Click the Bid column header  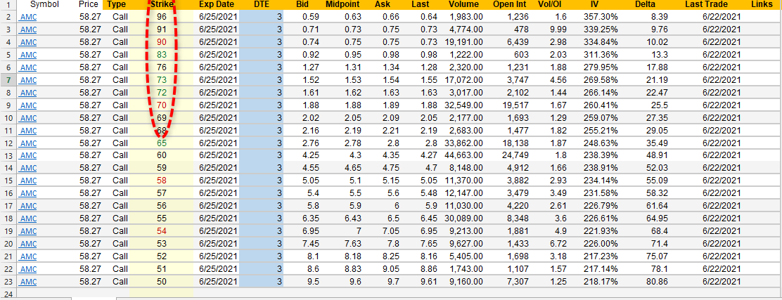point(302,4)
